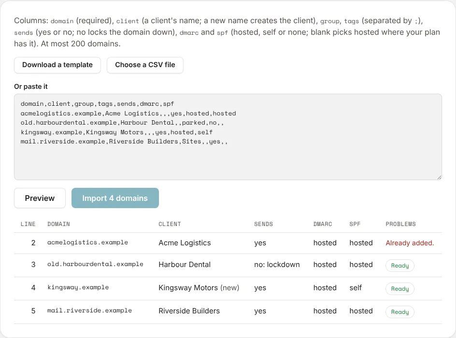The image size is (456, 338).
Task: Click the DMARC column header
Action: tap(323, 224)
